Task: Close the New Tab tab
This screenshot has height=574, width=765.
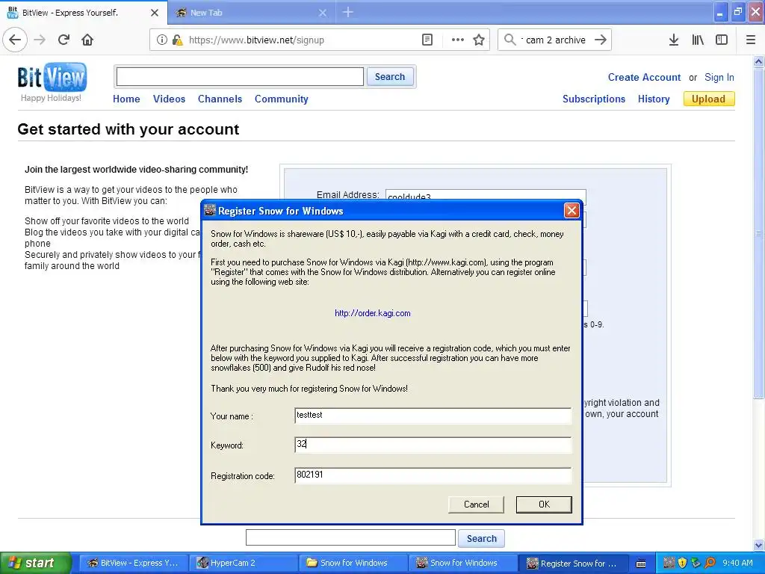Action: click(x=323, y=13)
